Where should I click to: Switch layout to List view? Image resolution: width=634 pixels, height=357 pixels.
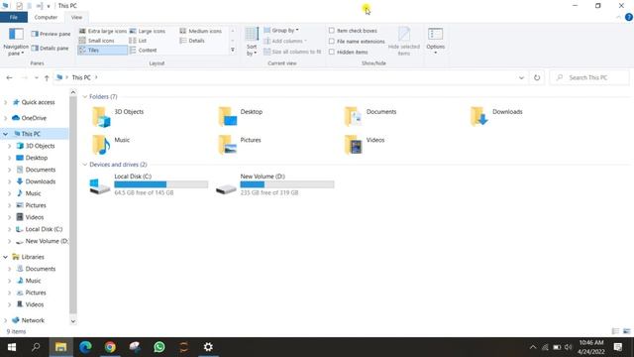pos(138,41)
